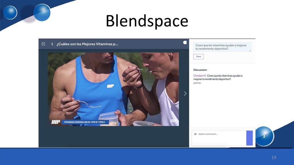Click the Blendspace slide title
Viewport: 294px width, 165px height.
pos(147,21)
